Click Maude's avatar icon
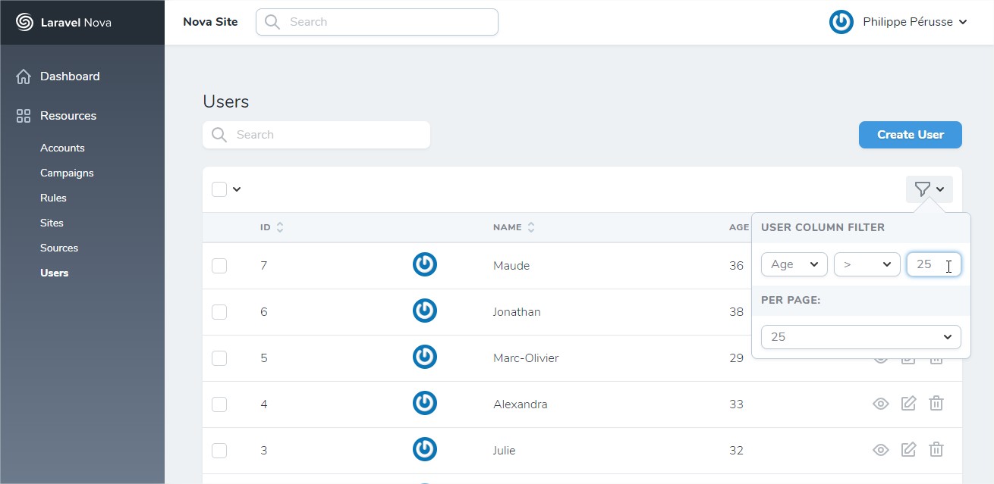 coord(425,264)
